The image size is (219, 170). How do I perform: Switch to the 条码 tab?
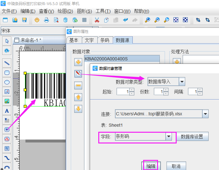pyautogui.click(x=105, y=40)
